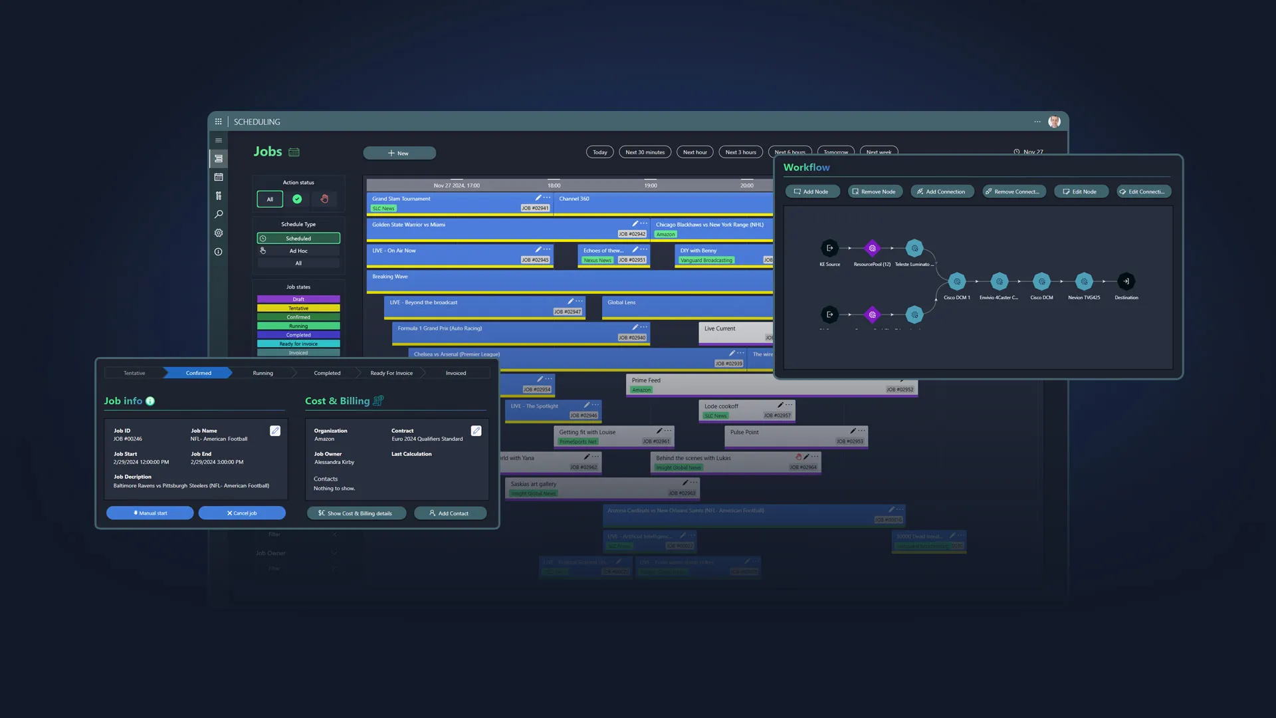
Task: Click the calendar icon beside Jobs title
Action: pos(294,152)
